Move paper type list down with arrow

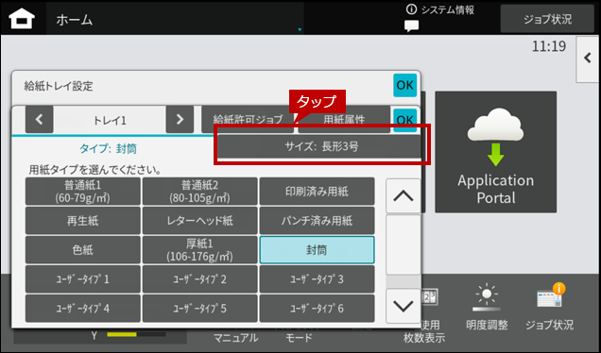point(403,306)
